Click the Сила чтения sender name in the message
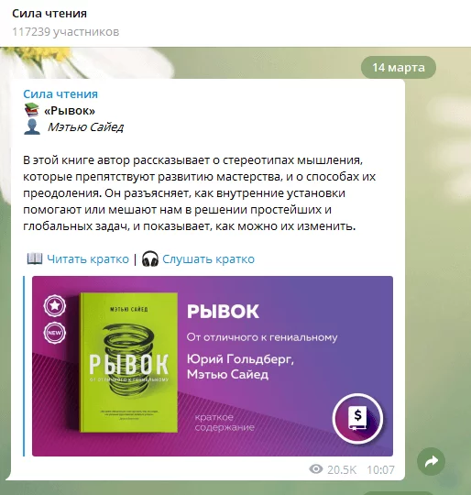The image size is (471, 495). 60,94
